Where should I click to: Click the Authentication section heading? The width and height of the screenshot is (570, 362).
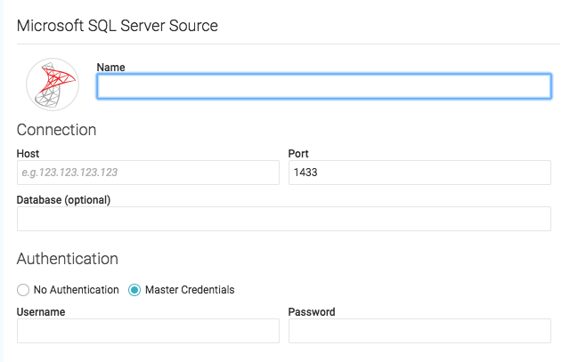point(67,259)
